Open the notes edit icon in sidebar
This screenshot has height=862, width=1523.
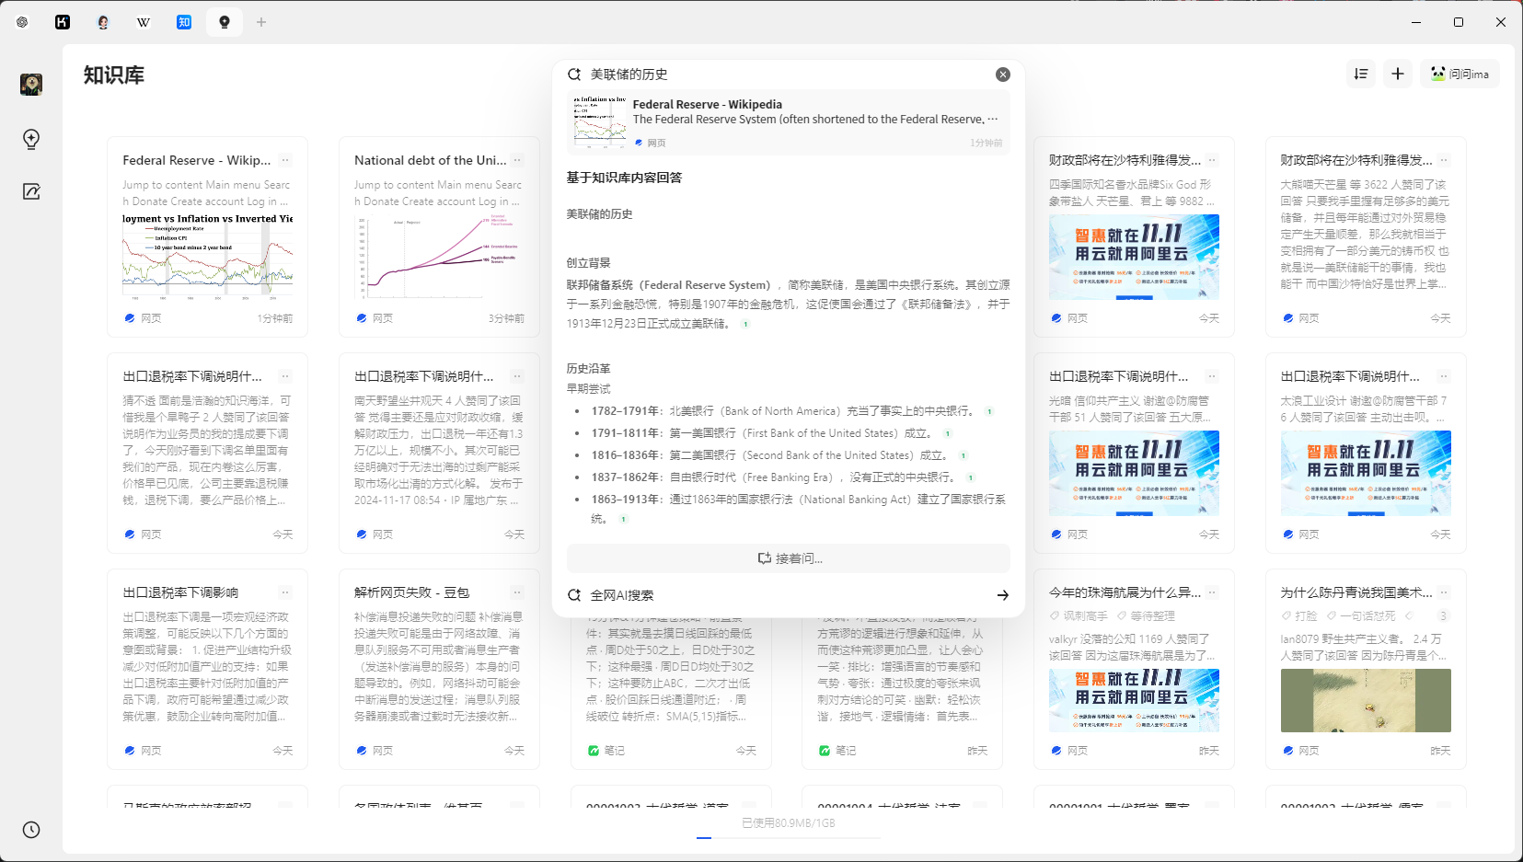[31, 191]
